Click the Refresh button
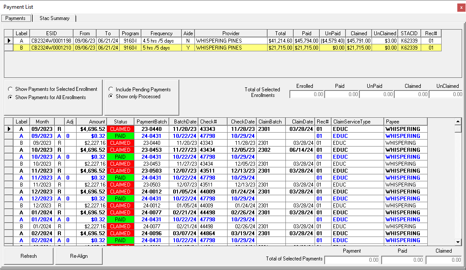 (x=29, y=256)
